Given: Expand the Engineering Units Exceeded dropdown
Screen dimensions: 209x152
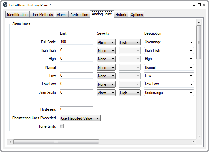Looking at the screenshot, I should [80, 118].
